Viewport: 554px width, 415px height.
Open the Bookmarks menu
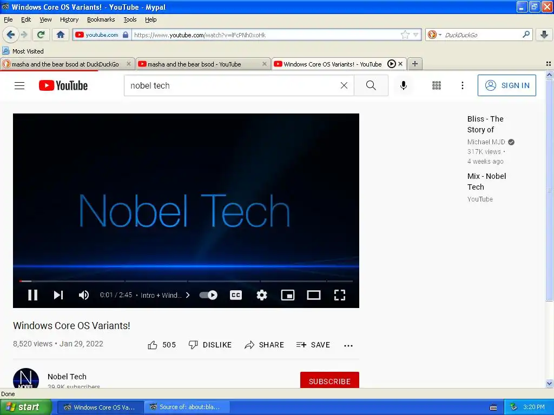[x=101, y=19]
